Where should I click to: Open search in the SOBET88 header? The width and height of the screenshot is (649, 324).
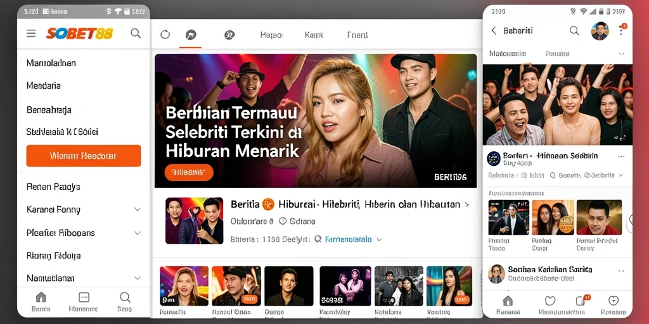(x=136, y=33)
